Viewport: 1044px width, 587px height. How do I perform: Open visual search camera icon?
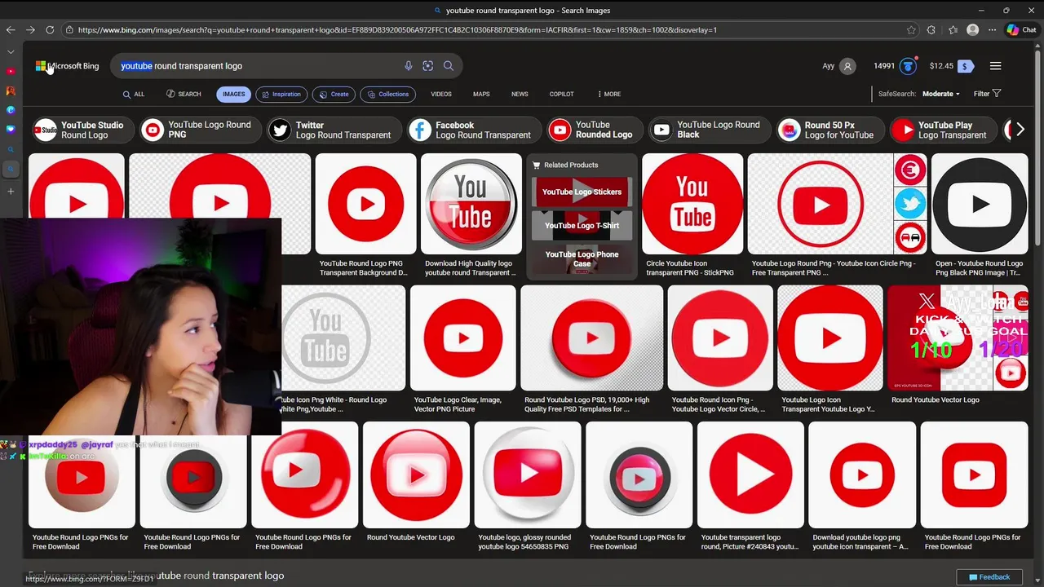pyautogui.click(x=428, y=66)
